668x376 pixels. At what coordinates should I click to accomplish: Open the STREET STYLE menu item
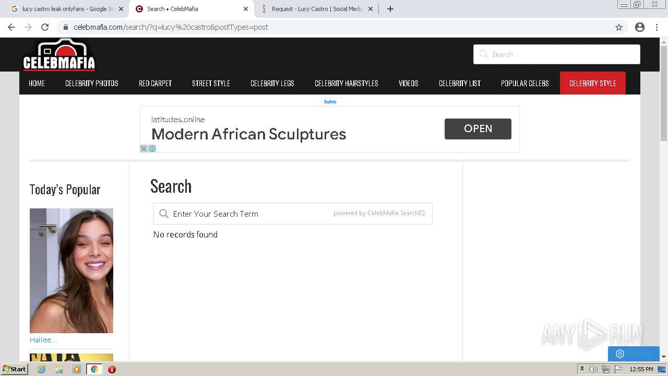pyautogui.click(x=211, y=83)
